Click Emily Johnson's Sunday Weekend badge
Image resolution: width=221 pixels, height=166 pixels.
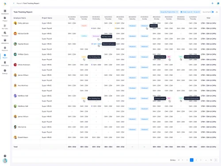coord(145,26)
